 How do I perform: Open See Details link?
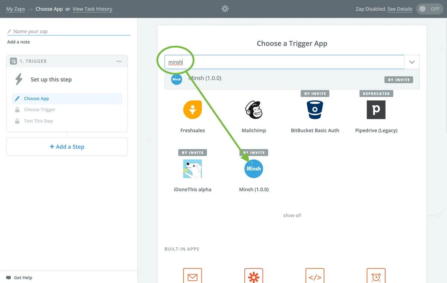(x=400, y=9)
